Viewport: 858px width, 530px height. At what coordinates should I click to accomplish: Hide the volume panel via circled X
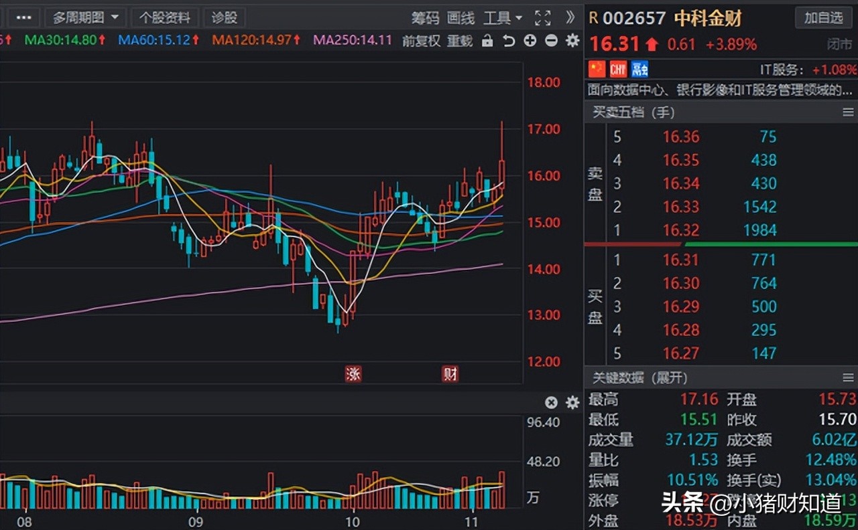(x=551, y=403)
